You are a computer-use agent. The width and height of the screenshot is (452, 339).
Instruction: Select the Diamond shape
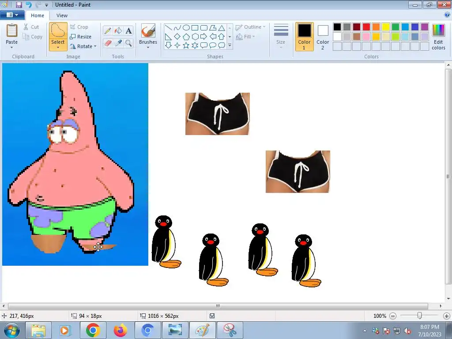(177, 37)
